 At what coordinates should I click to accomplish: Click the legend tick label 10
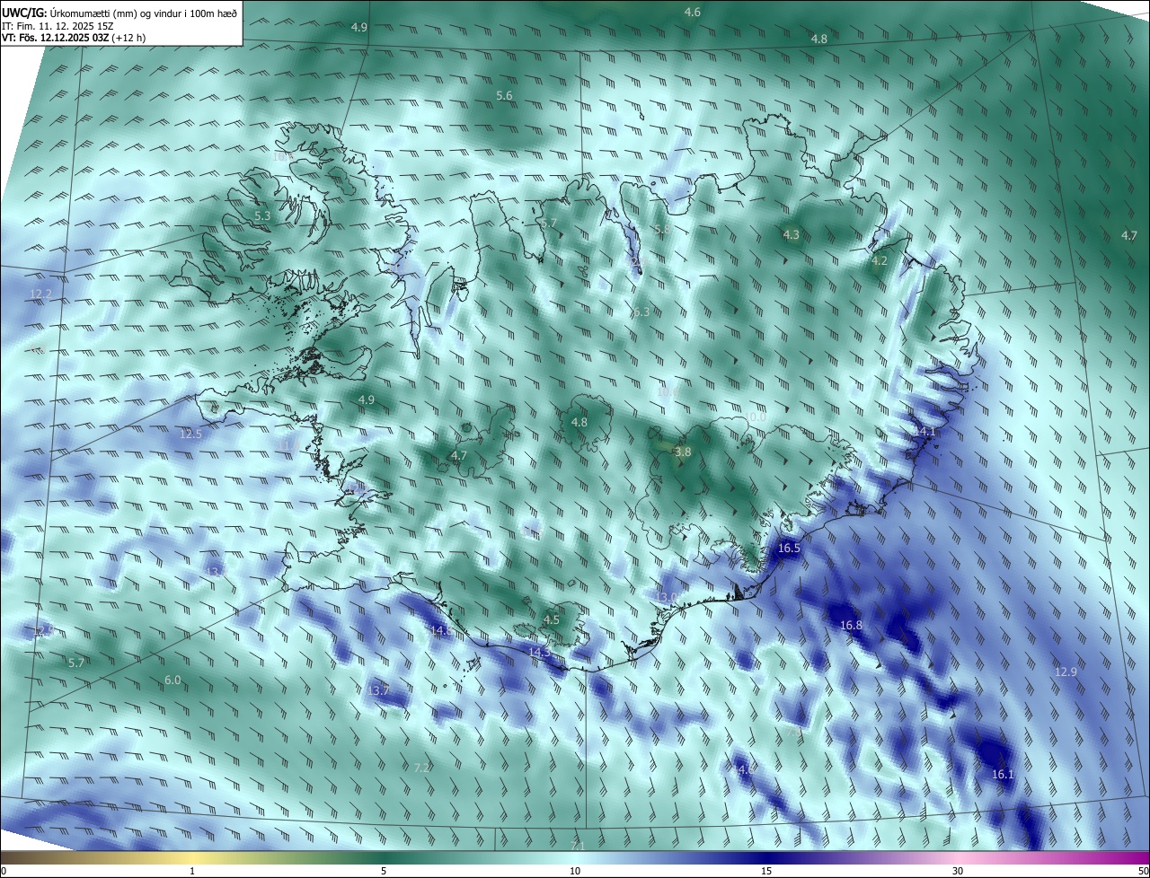point(575,871)
